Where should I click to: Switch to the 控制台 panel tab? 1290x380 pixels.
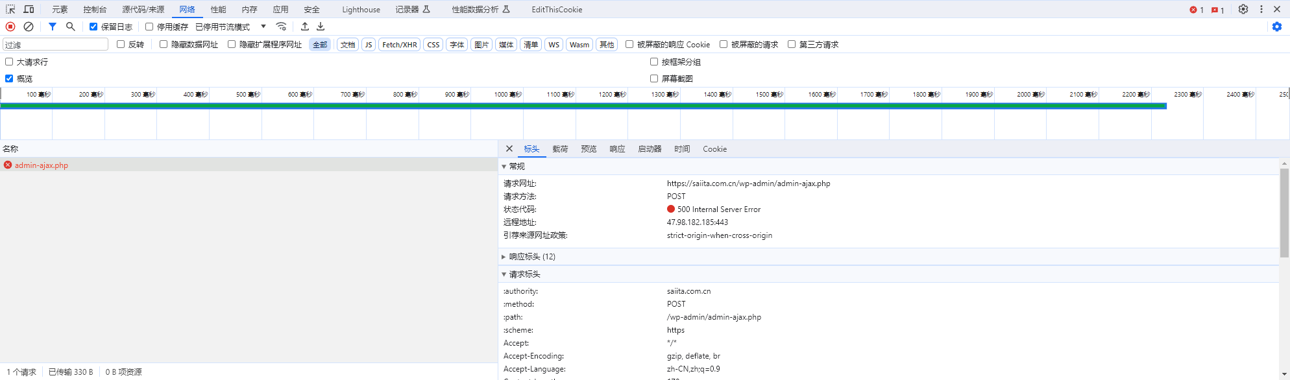click(x=95, y=10)
